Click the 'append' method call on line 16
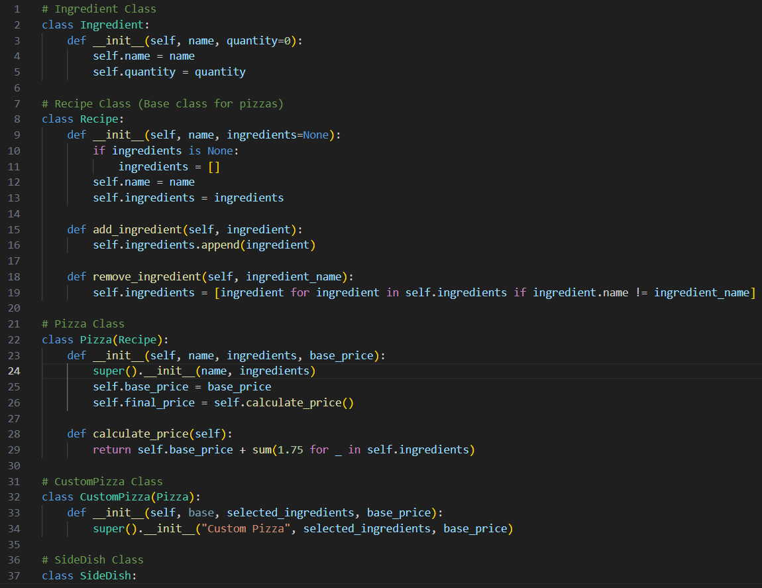The width and height of the screenshot is (762, 588). [x=220, y=245]
